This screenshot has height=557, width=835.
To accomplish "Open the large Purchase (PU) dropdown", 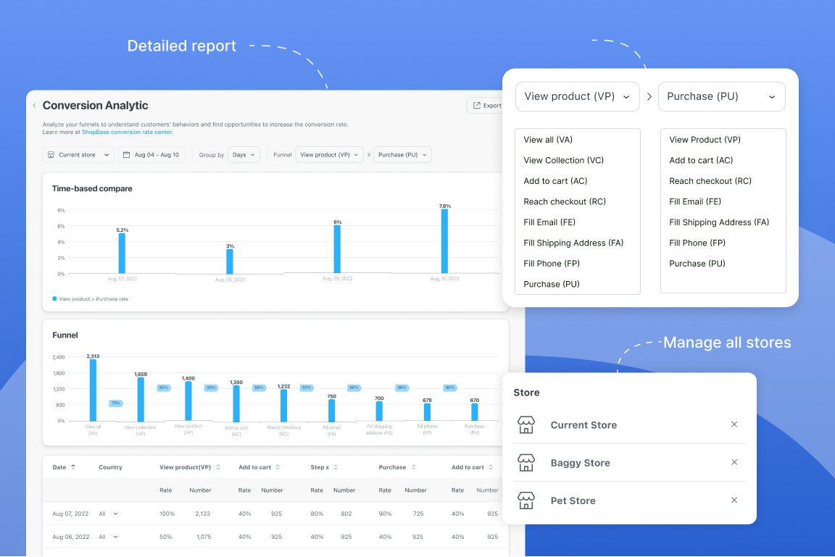I will (721, 96).
